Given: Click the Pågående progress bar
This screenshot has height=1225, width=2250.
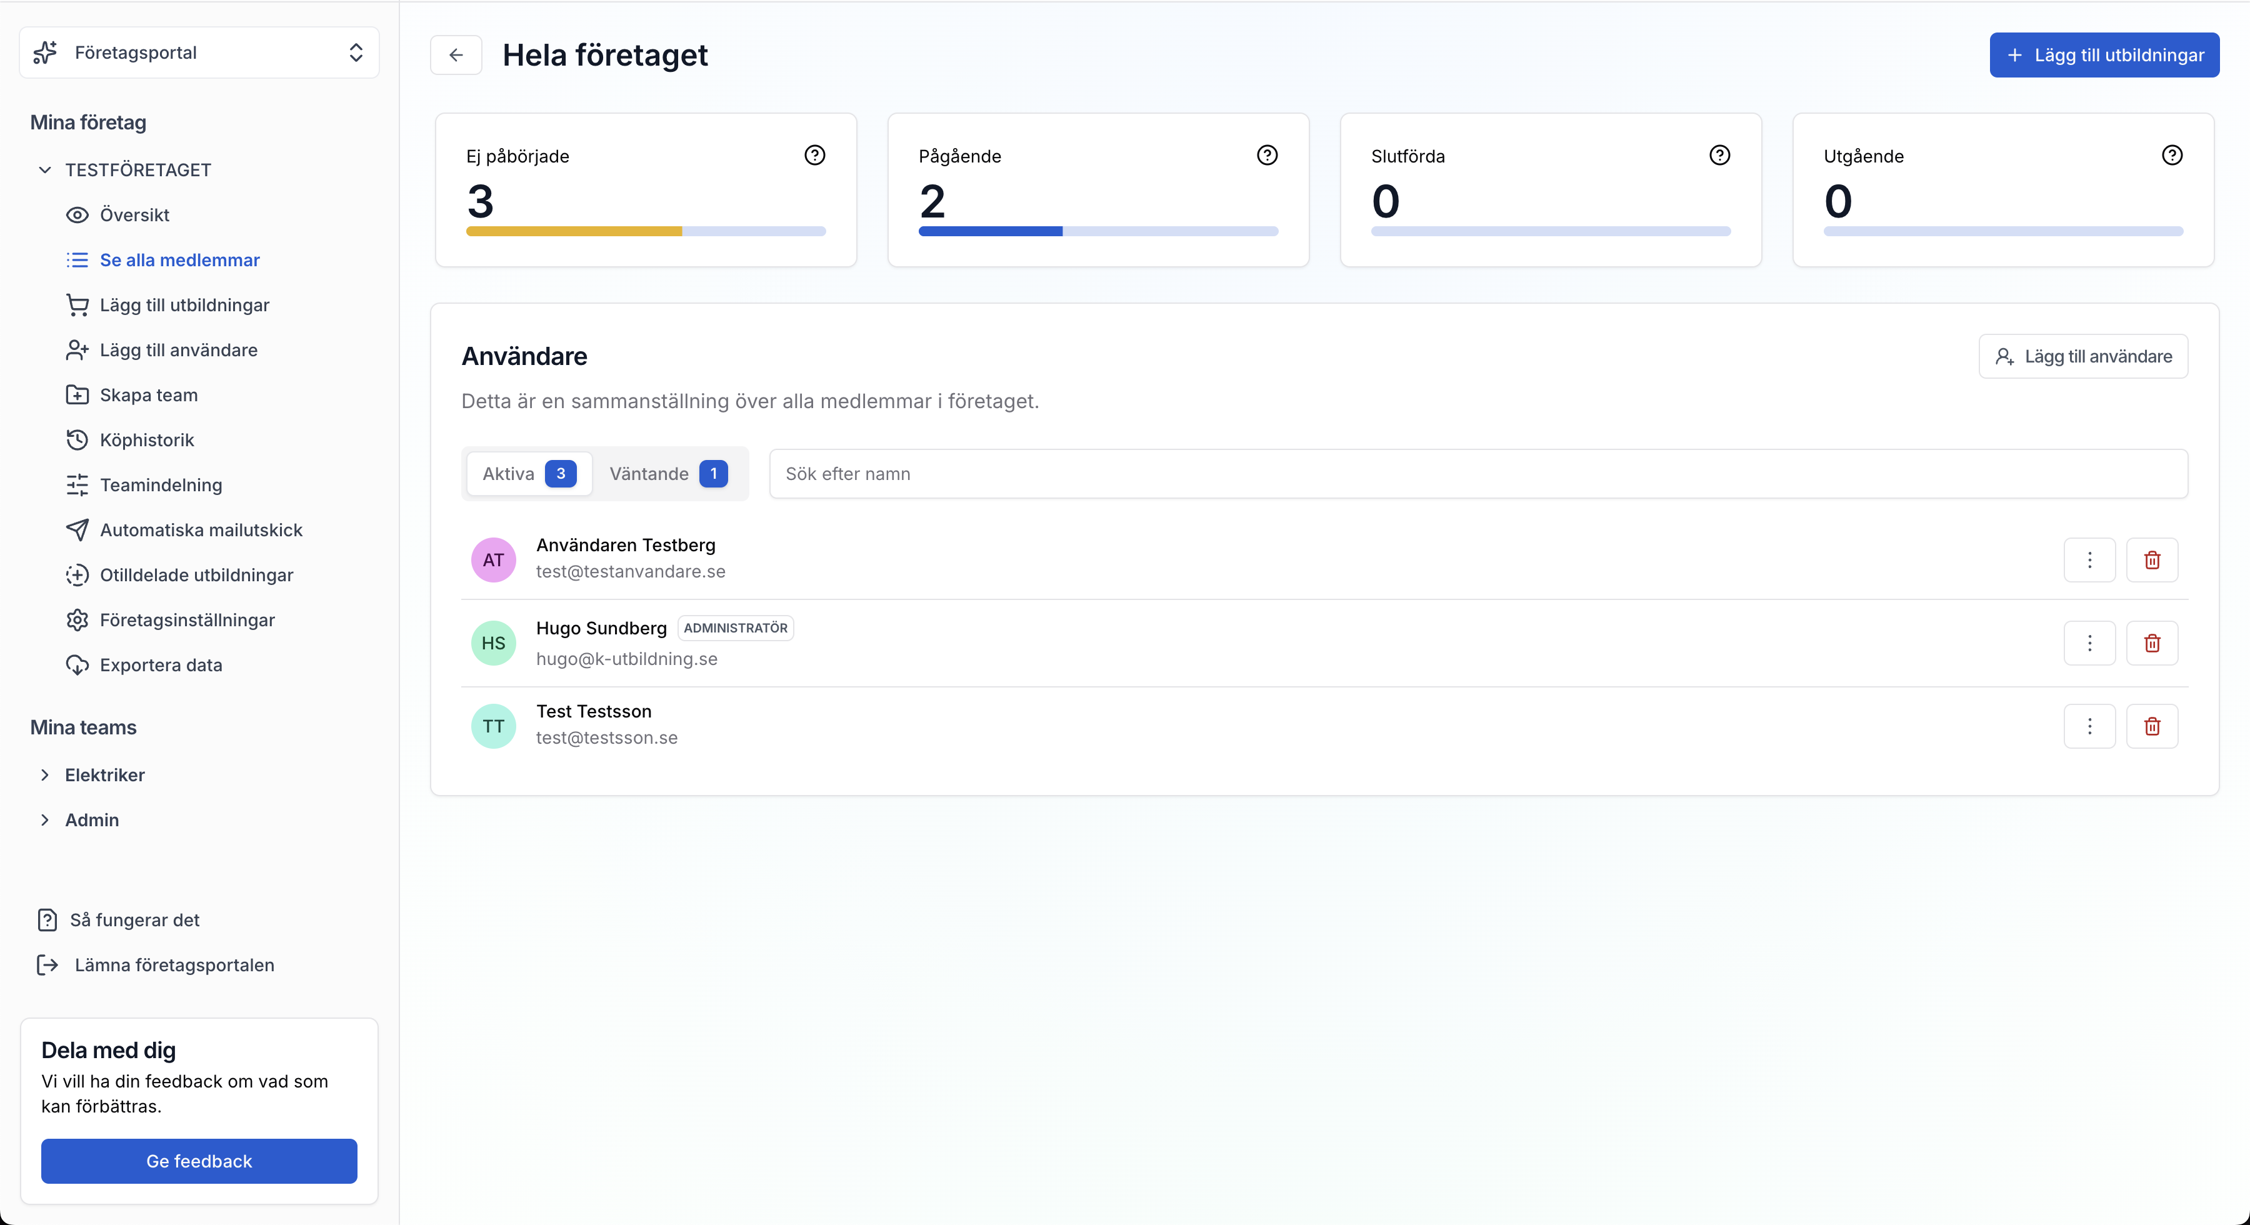Looking at the screenshot, I should click(1098, 231).
